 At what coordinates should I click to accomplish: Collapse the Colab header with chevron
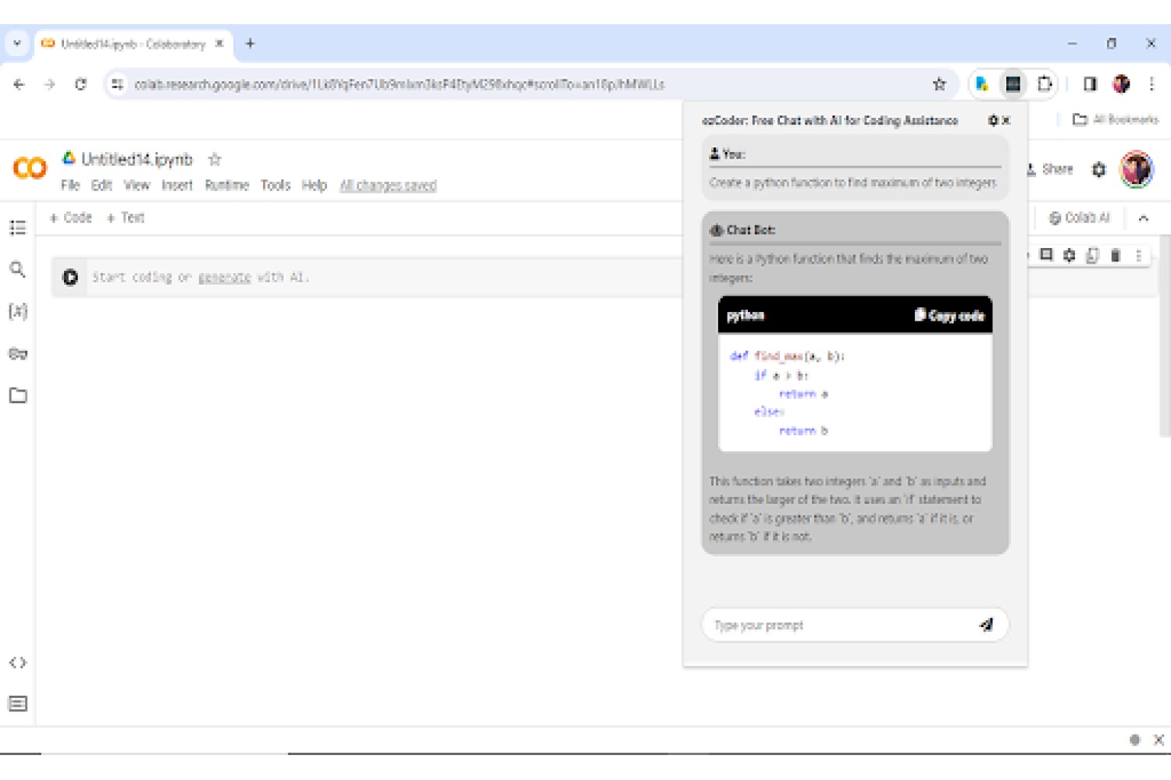1143,218
